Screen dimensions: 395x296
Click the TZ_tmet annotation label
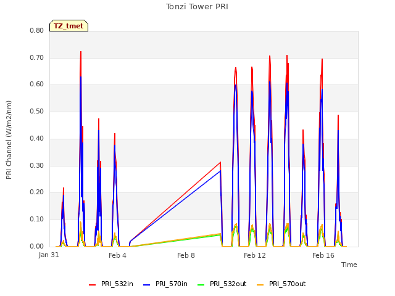click(69, 26)
